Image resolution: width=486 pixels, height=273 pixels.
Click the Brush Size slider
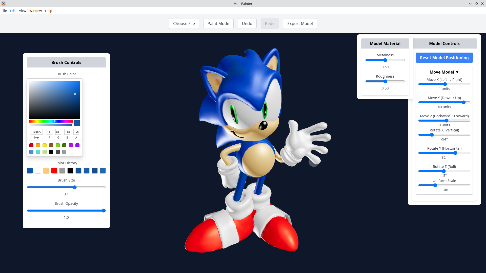coord(66,187)
